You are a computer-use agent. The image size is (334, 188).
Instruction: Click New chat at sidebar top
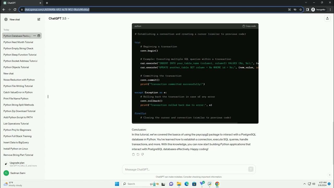pyautogui.click(x=22, y=19)
